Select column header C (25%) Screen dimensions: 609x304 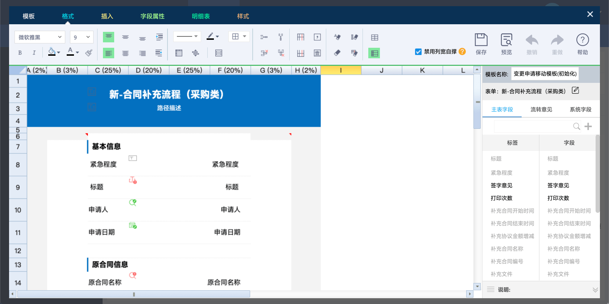pyautogui.click(x=108, y=70)
